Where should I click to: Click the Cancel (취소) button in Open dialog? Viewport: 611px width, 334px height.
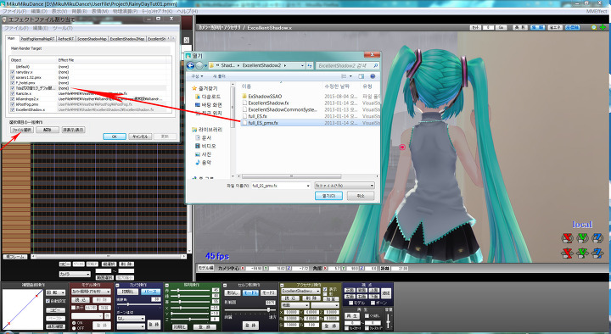pyautogui.click(x=361, y=196)
